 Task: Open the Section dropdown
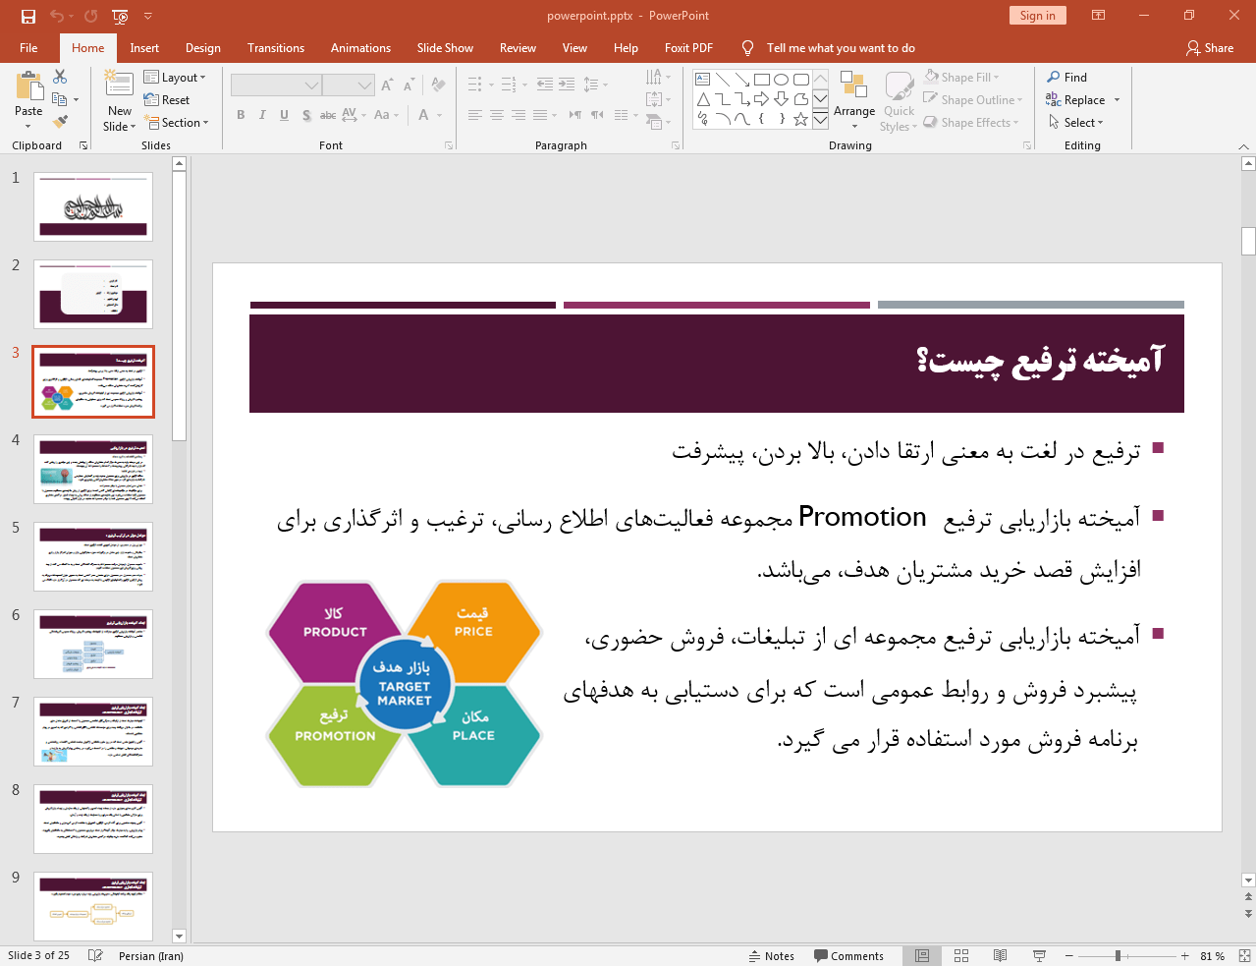[x=177, y=123]
